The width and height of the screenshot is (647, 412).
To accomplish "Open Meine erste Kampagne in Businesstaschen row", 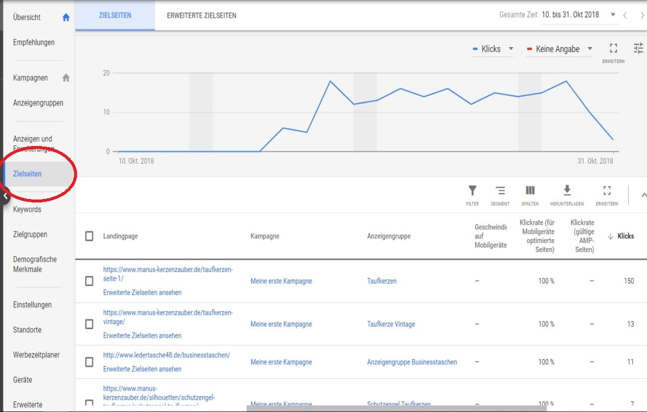I will pyautogui.click(x=281, y=362).
